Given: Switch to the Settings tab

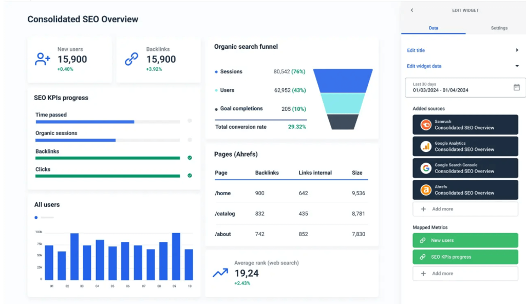Looking at the screenshot, I should coord(499,28).
